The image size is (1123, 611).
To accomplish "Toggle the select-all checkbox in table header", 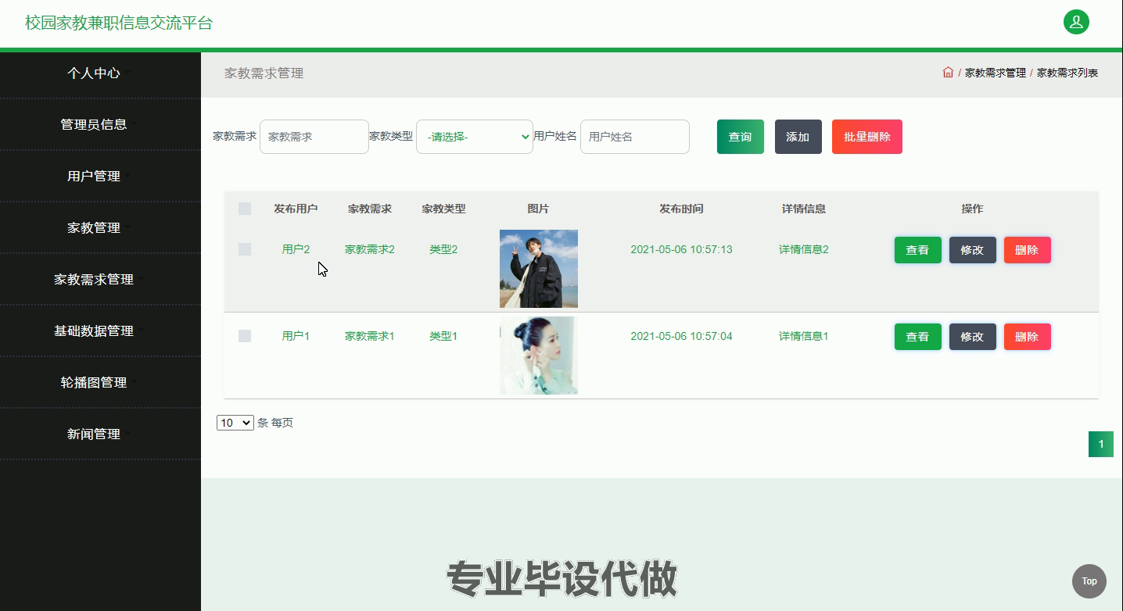I will (x=245, y=209).
